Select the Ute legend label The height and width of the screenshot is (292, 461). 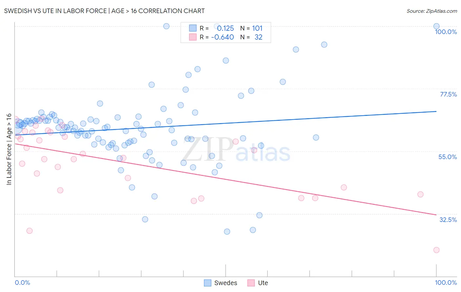[x=263, y=283]
